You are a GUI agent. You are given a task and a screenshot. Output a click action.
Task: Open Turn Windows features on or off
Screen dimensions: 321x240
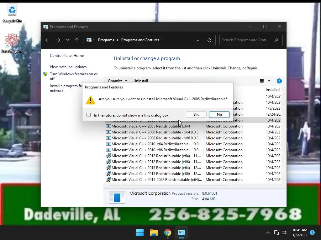click(x=74, y=76)
